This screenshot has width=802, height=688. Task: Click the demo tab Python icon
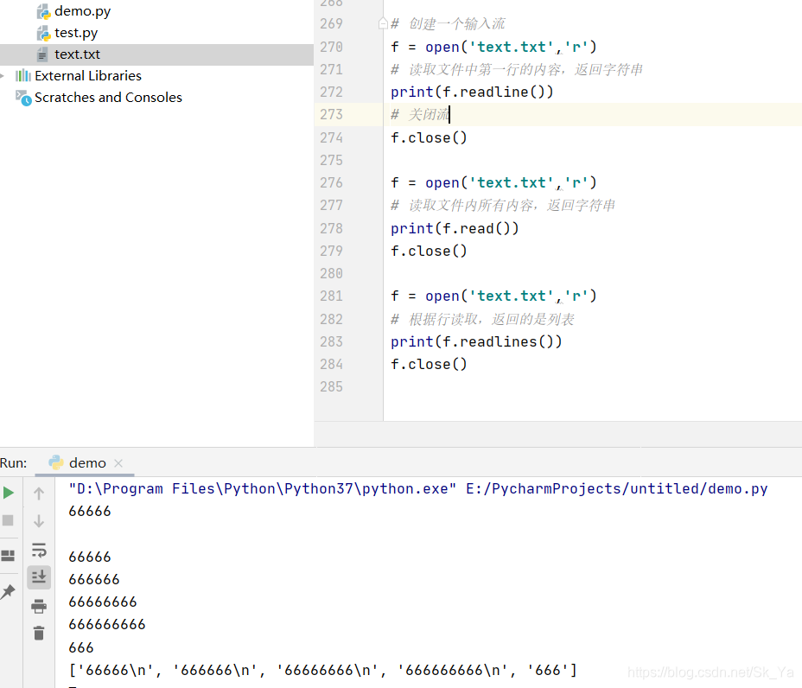click(56, 462)
